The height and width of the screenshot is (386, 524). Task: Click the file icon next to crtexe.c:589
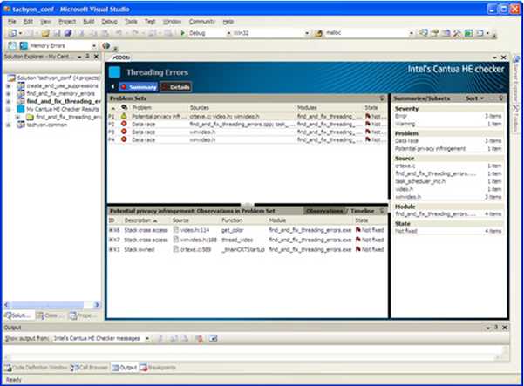click(x=176, y=249)
